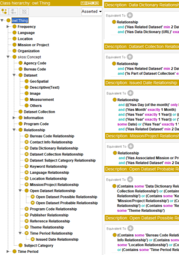Collapse the Open Dataset Relationship node
179x255 pixels.
pyautogui.click(x=20, y=191)
